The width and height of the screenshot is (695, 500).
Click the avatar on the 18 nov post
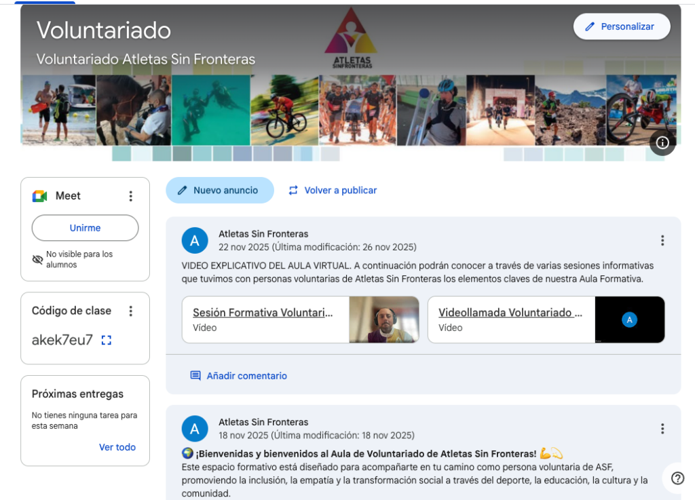[195, 429]
